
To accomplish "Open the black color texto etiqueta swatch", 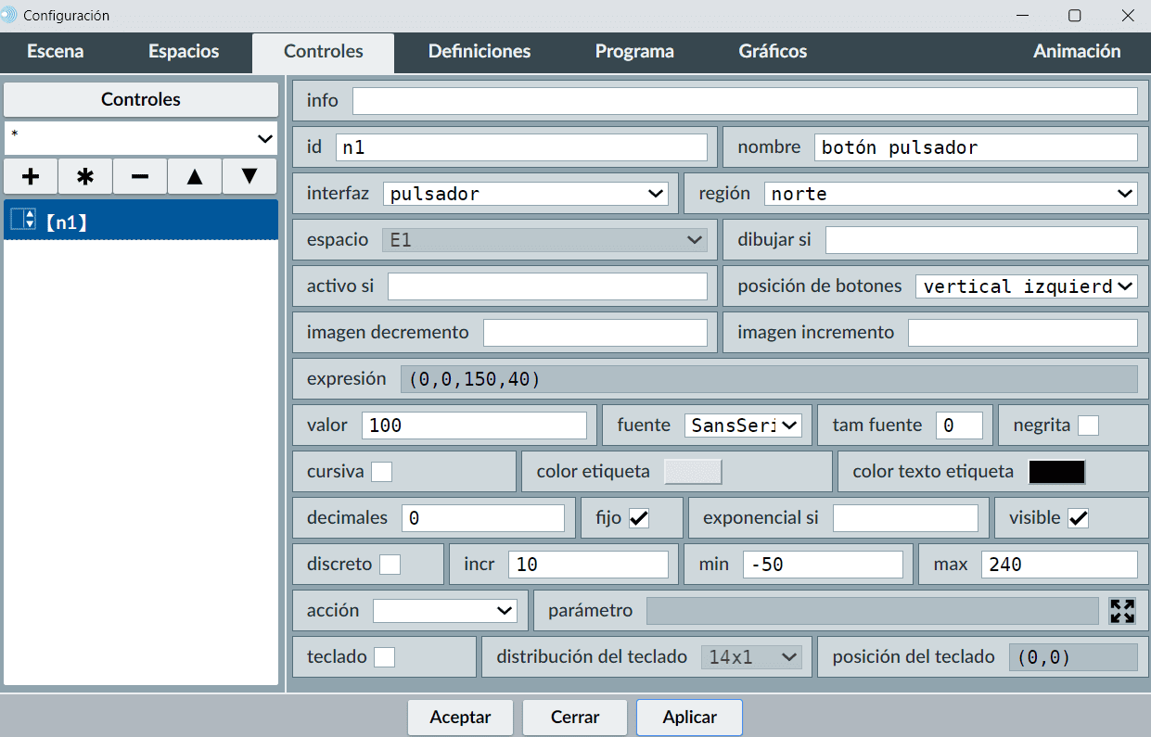I will point(1056,472).
